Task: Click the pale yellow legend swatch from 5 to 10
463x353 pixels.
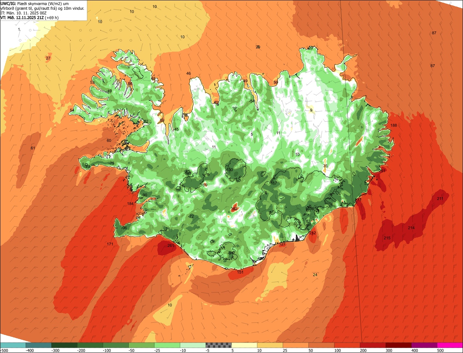Action: (244, 345)
